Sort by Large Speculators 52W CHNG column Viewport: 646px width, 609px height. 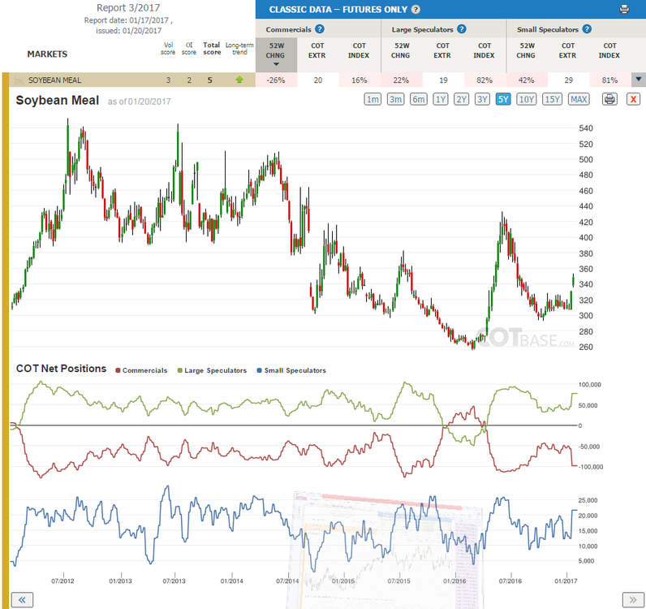point(401,50)
